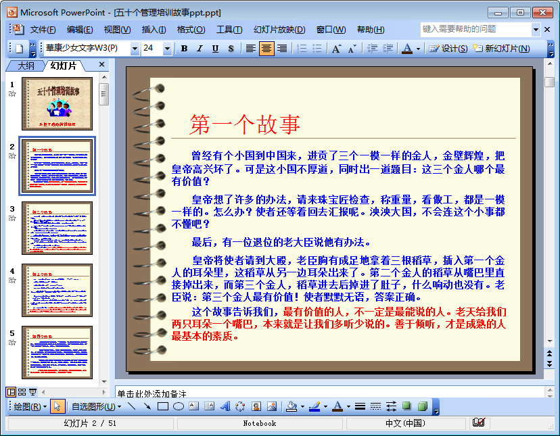Open Fill Color dropdown arrow
The height and width of the screenshot is (436, 560).
302,407
